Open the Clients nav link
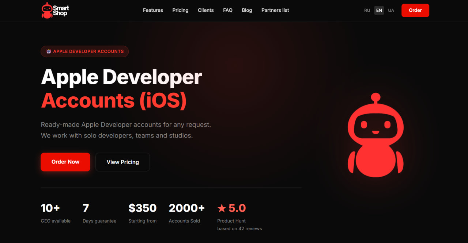This screenshot has width=468, height=243. (206, 10)
